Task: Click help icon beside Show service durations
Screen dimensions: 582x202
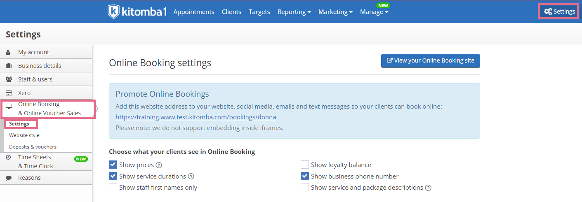Action: click(191, 176)
